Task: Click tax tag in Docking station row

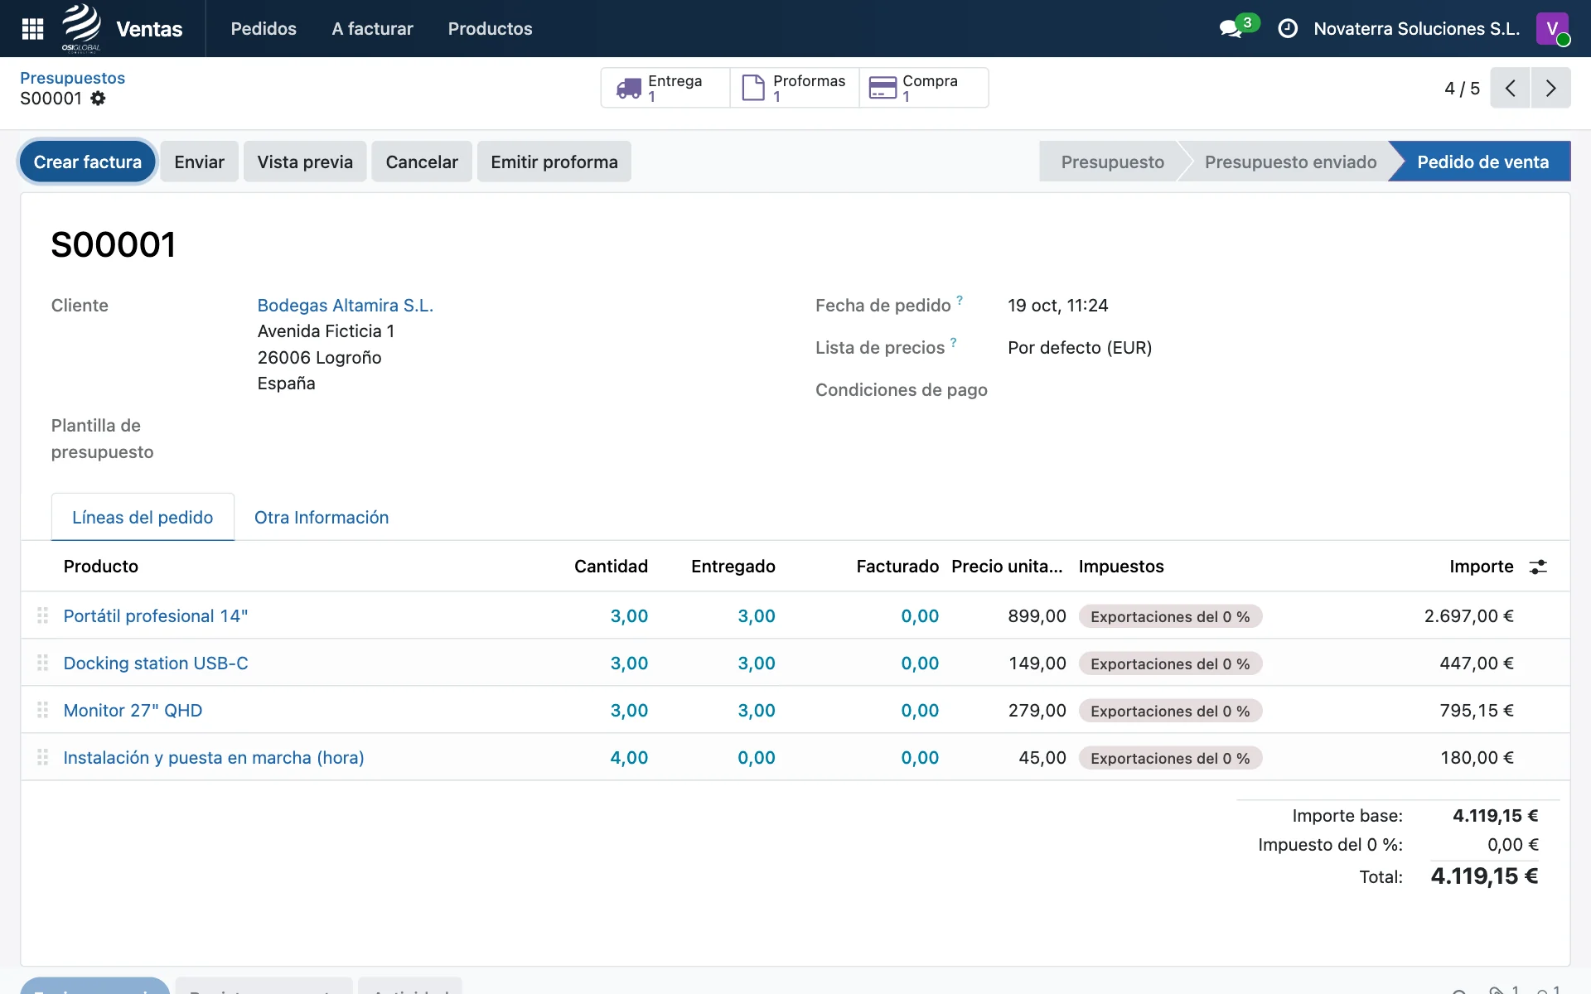Action: coord(1170,663)
